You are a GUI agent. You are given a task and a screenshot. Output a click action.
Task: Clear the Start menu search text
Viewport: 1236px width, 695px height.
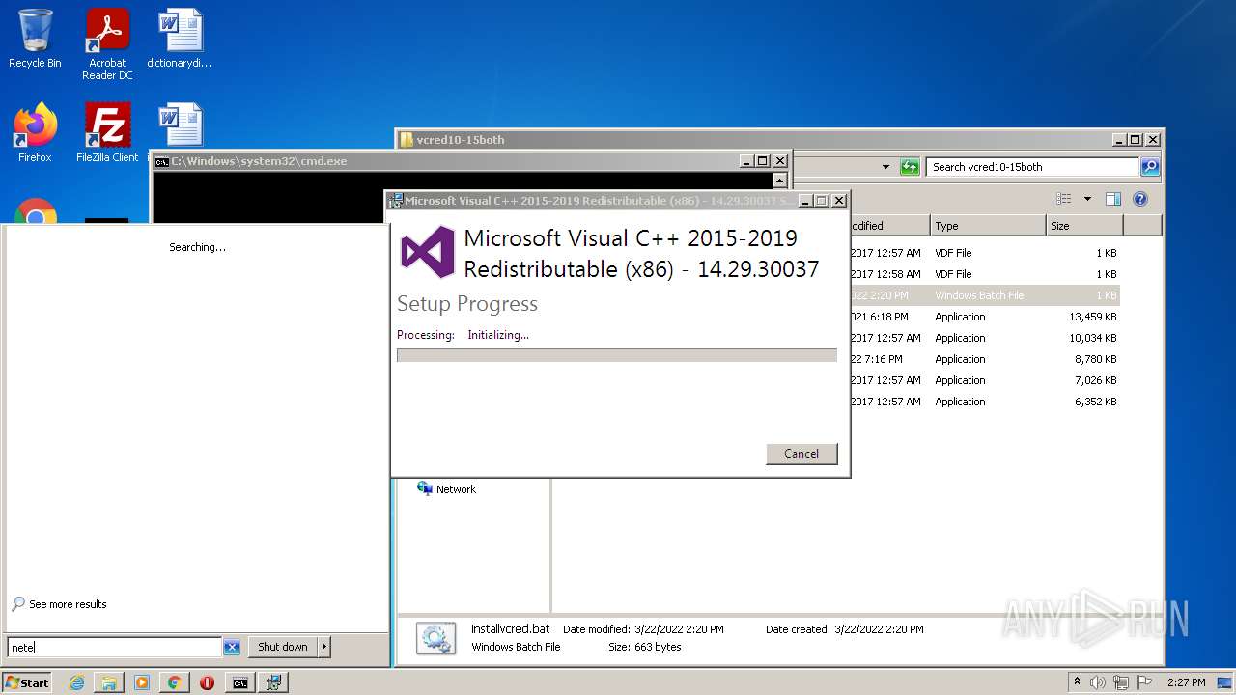pyautogui.click(x=232, y=648)
